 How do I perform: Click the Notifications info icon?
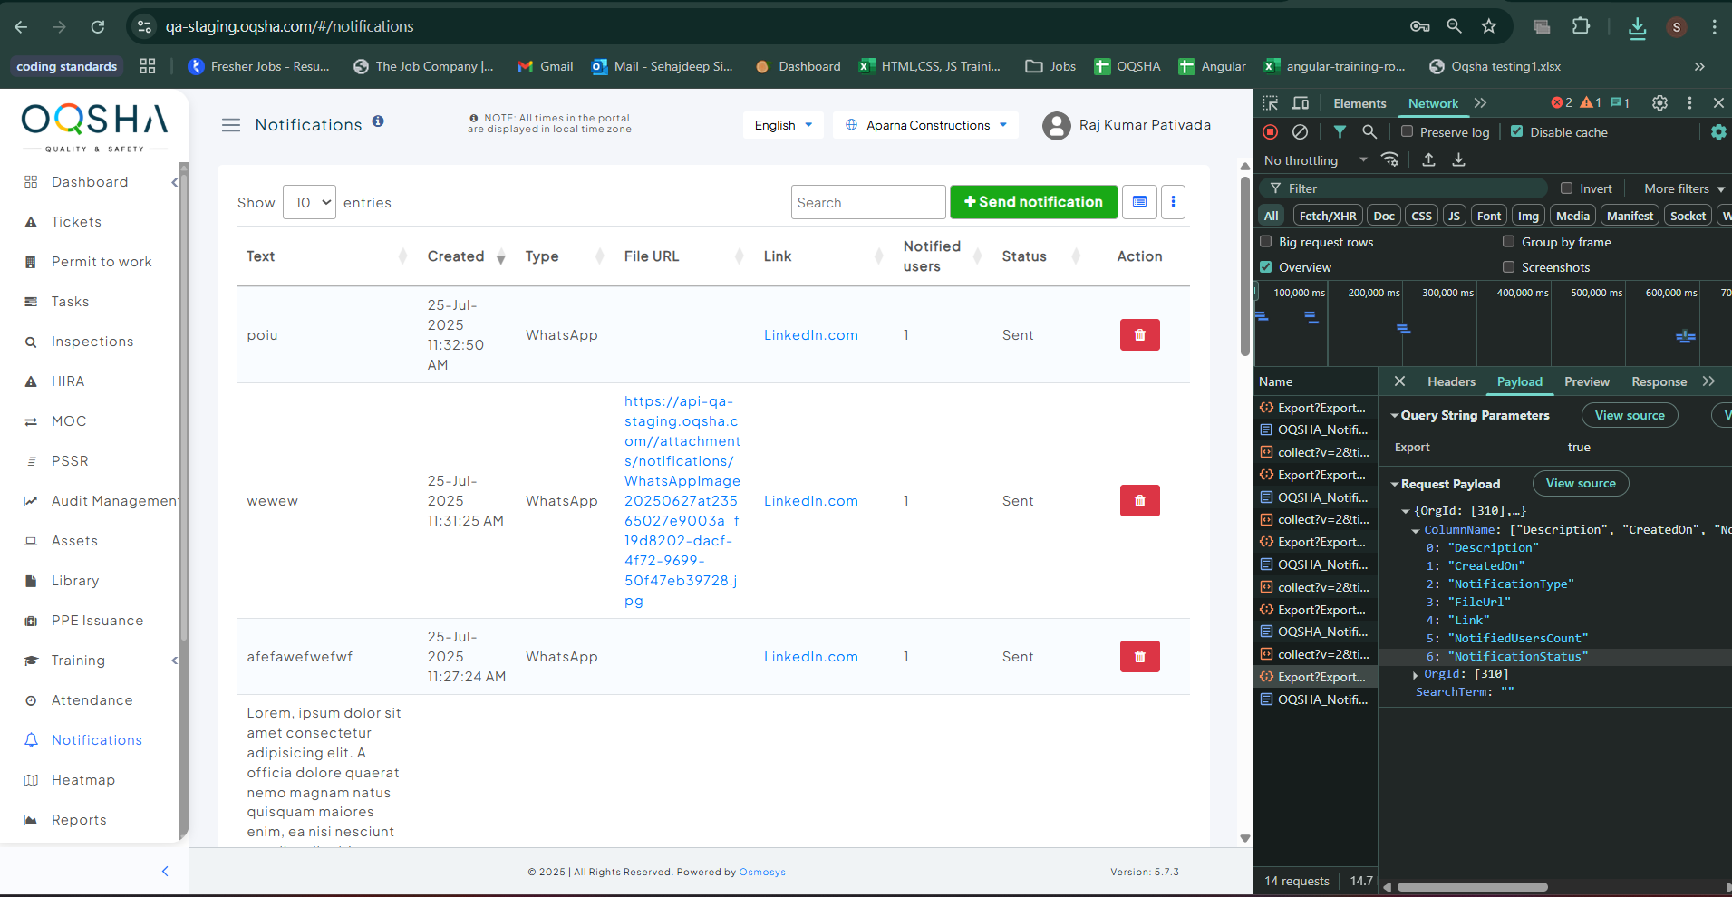378,121
